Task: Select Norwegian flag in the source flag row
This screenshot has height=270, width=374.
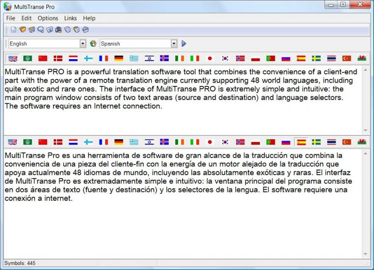Action: (x=240, y=58)
